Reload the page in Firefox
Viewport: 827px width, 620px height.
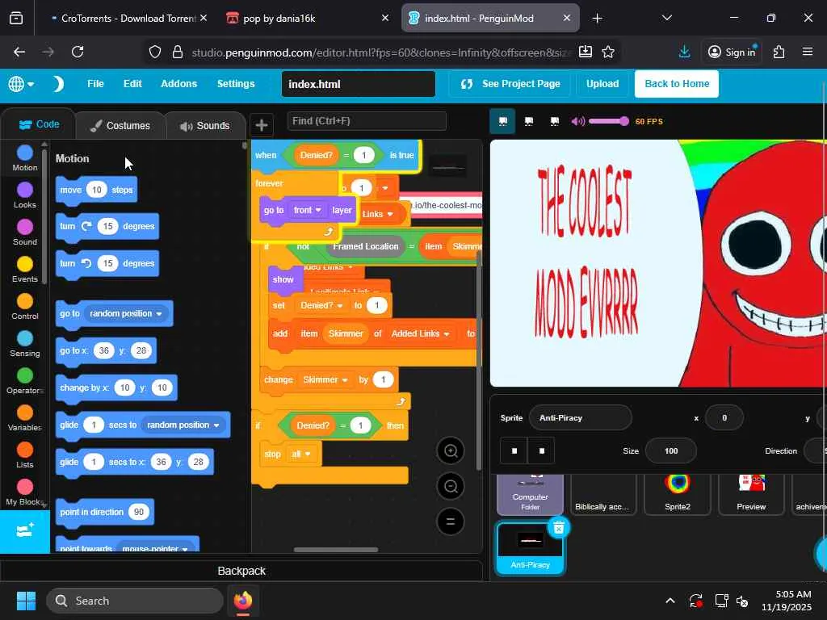click(78, 52)
